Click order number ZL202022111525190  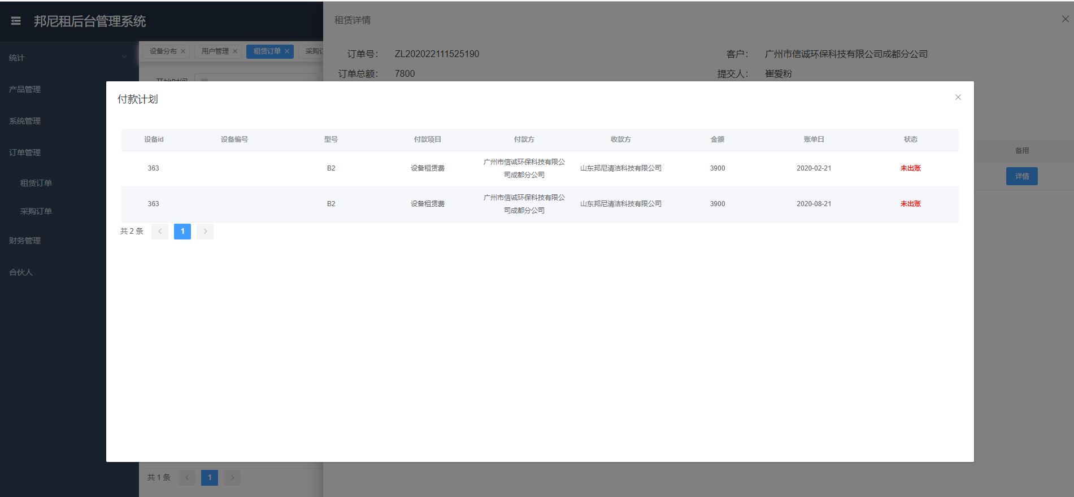click(x=437, y=54)
